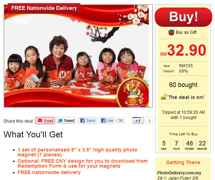215x180 pixels.
Task: Share the deal via Email button
Action: (x=45, y=120)
